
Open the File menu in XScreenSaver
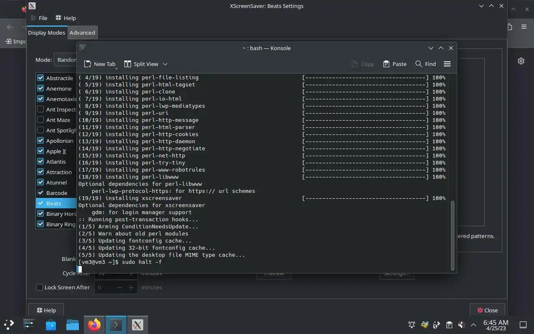(x=39, y=18)
